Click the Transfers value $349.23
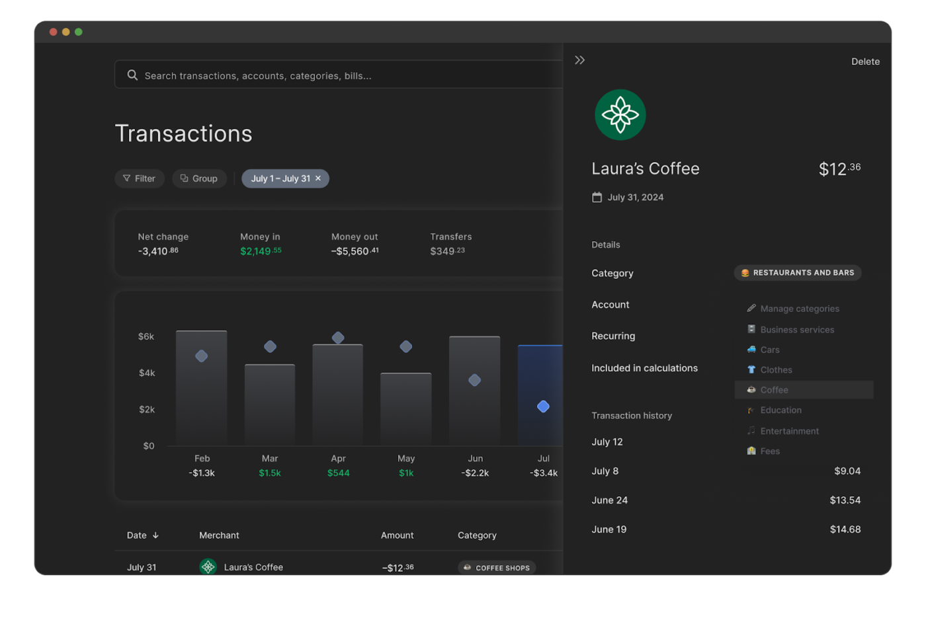The height and width of the screenshot is (618, 926). pyautogui.click(x=448, y=251)
